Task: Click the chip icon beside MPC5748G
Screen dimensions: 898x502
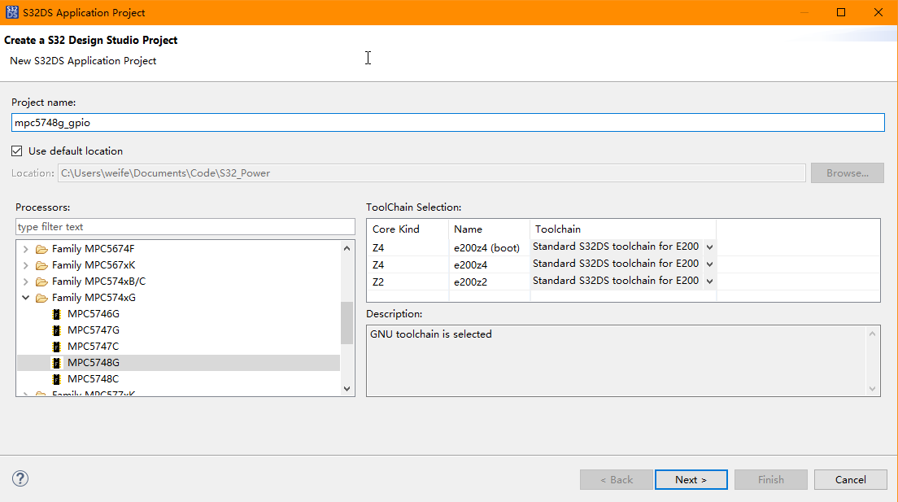Action: pos(56,362)
